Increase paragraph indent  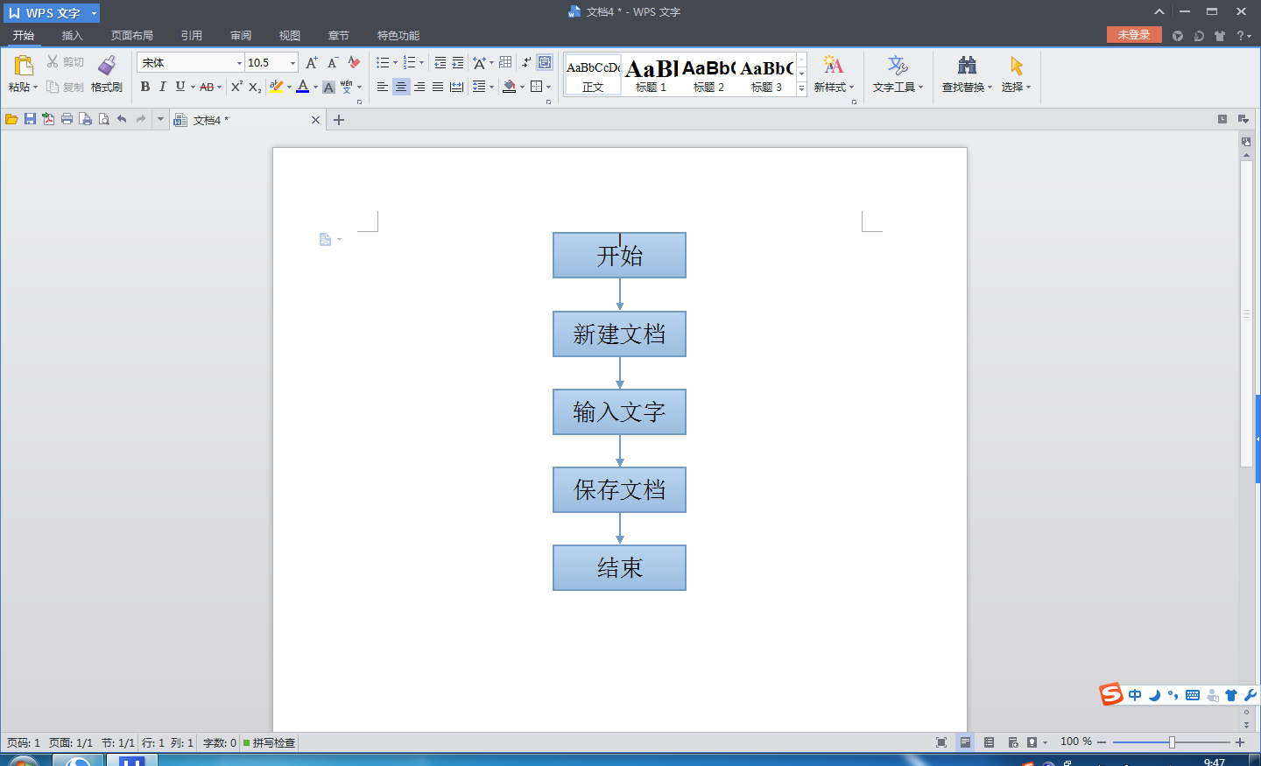(x=458, y=63)
